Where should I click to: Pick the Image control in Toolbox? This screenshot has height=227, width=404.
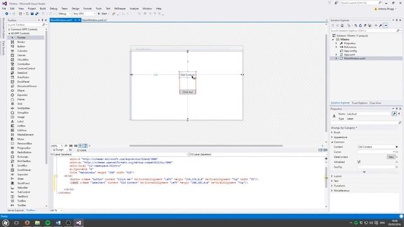21,117
